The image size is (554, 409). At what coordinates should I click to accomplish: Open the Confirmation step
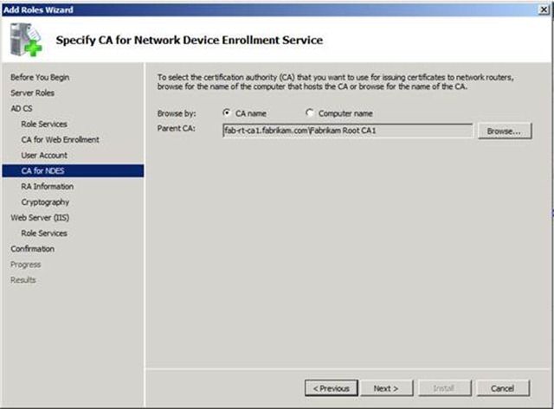click(33, 249)
